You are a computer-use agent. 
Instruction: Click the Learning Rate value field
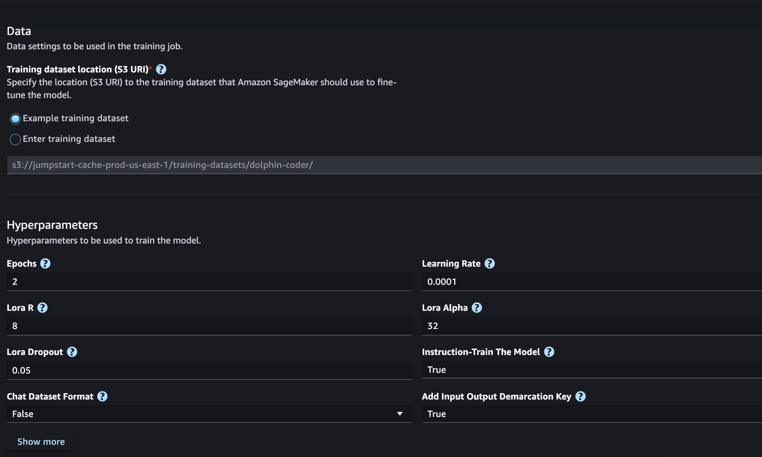(x=591, y=282)
